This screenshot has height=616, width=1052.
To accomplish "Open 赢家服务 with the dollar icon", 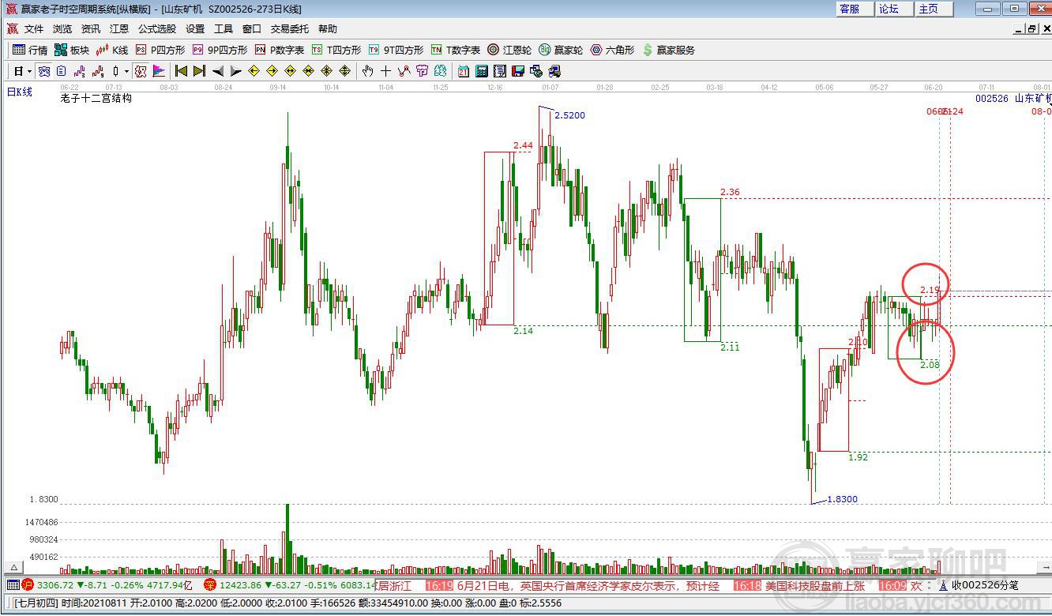I will coord(669,50).
